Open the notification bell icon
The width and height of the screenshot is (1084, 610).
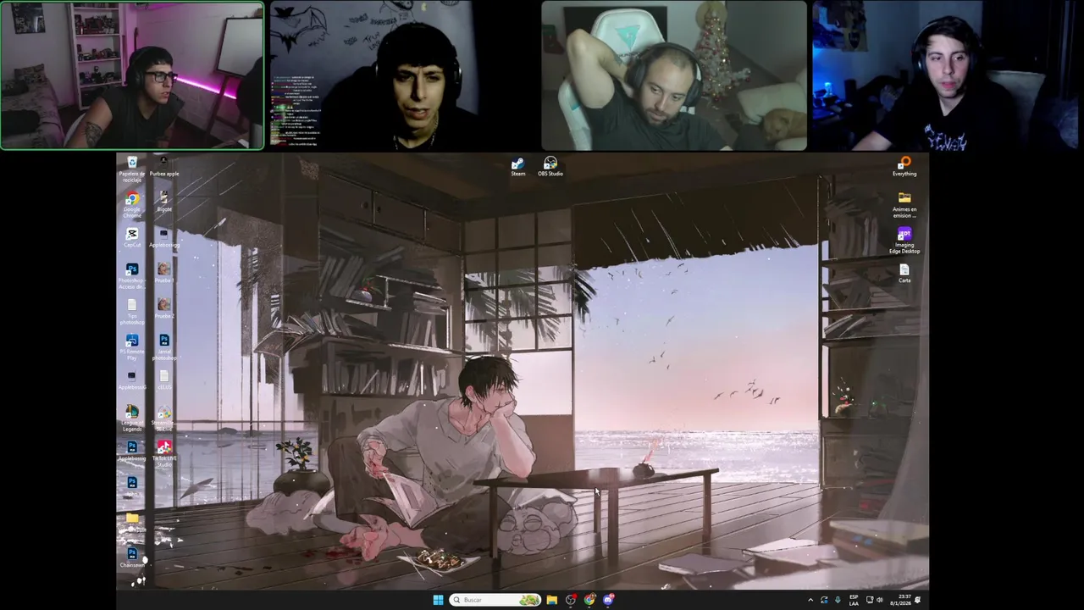pyautogui.click(x=918, y=600)
